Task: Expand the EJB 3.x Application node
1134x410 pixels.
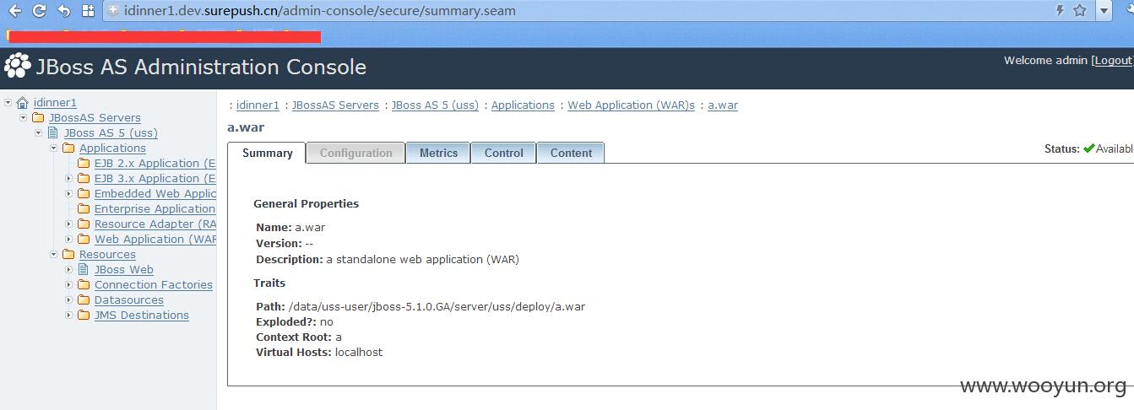Action: pos(68,178)
